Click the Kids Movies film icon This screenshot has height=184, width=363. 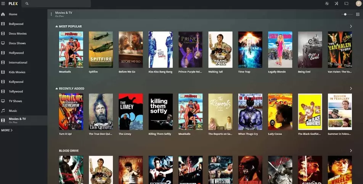point(3,72)
